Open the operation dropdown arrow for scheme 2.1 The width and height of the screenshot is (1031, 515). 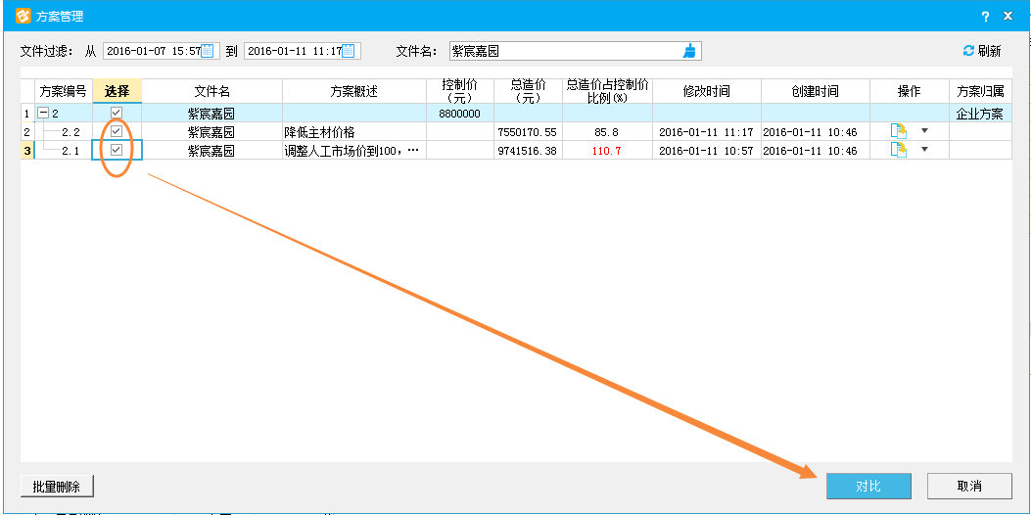point(923,150)
